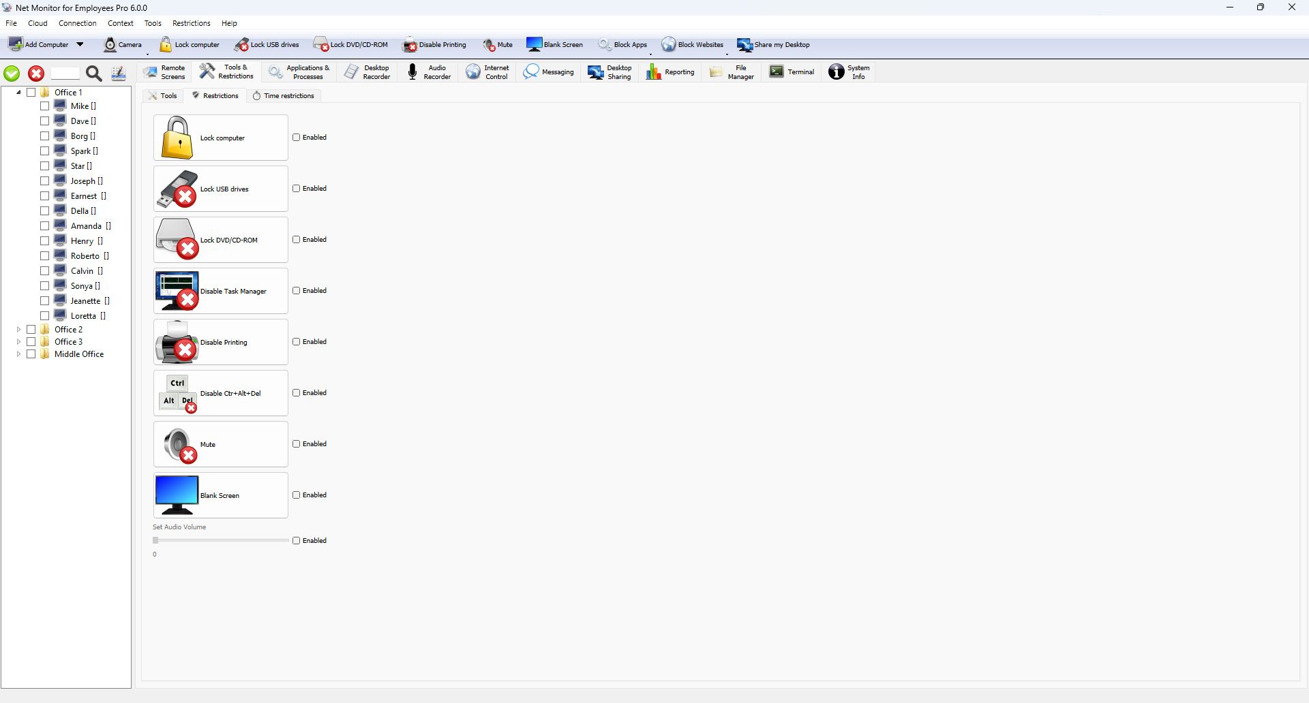Tick the Enabled checkbox for Mute

[x=297, y=444]
